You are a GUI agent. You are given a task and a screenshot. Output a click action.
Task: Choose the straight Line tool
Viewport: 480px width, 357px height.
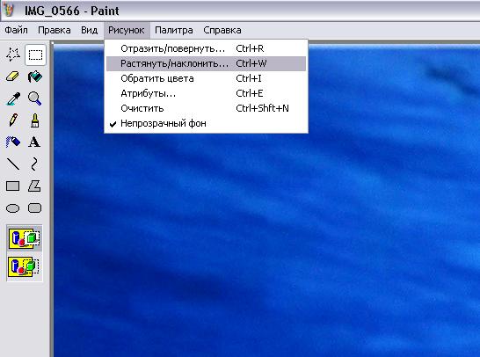pyautogui.click(x=13, y=164)
